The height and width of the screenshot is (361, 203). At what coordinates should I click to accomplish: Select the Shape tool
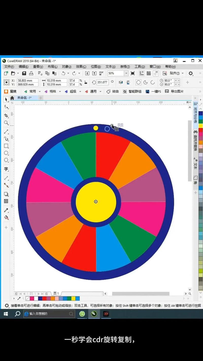pyautogui.click(x=6, y=107)
